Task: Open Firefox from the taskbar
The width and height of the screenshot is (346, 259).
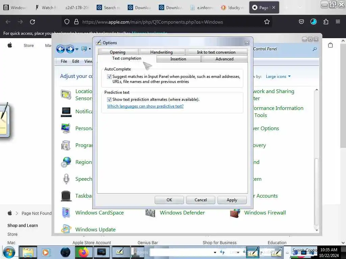Action: click(x=84, y=252)
